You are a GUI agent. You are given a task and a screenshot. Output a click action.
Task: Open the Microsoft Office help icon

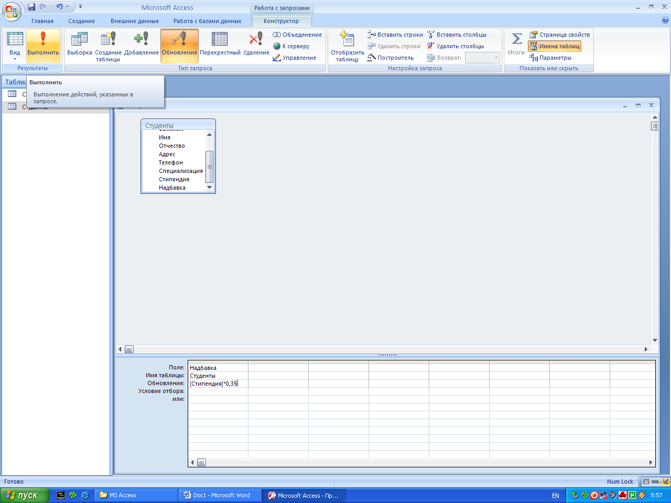tap(665, 20)
